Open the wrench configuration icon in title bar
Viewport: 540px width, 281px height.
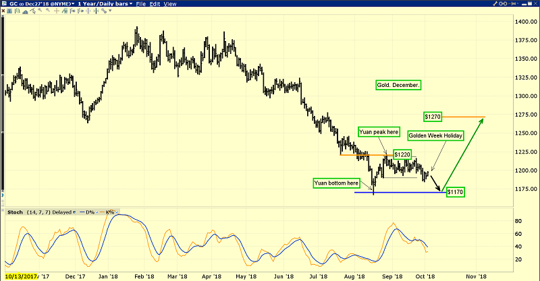(495, 3)
